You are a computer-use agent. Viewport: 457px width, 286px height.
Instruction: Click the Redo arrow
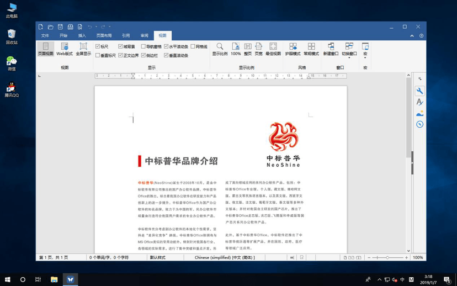tap(103, 27)
